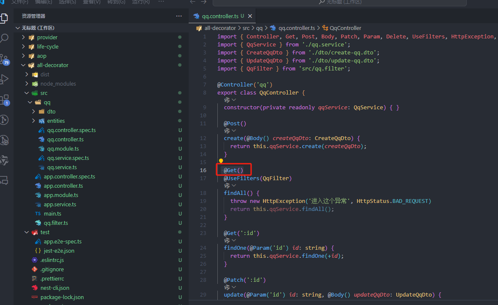Click the command center search box
The height and width of the screenshot is (305, 498).
pos(339,2)
